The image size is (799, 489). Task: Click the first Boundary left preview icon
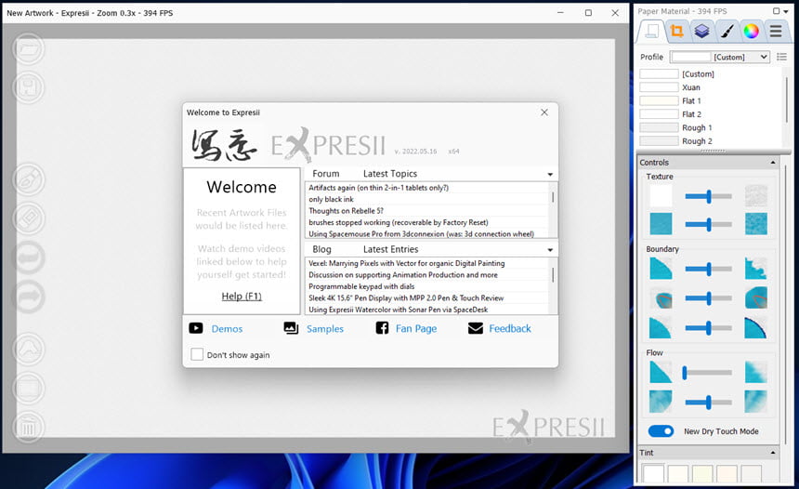click(661, 269)
